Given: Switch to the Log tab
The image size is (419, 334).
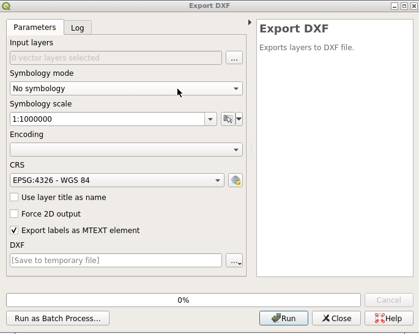Looking at the screenshot, I should pos(78,28).
